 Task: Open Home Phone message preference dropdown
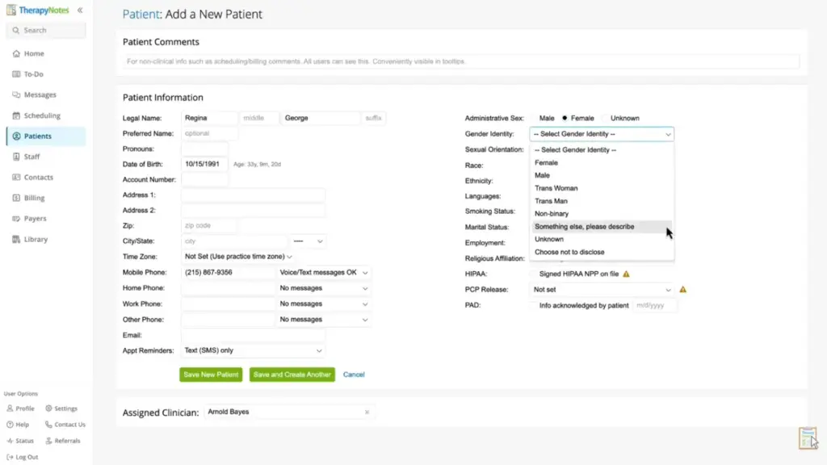tap(323, 288)
